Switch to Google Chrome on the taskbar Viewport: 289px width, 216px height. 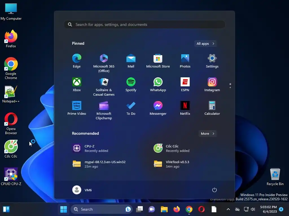click(x=189, y=209)
